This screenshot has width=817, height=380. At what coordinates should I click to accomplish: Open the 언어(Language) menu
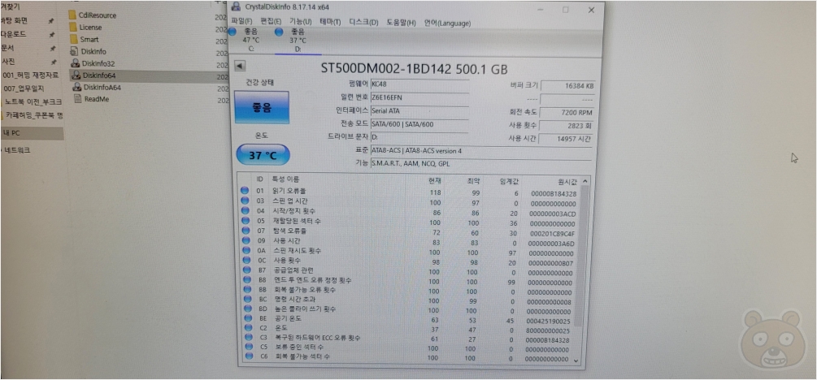point(447,24)
